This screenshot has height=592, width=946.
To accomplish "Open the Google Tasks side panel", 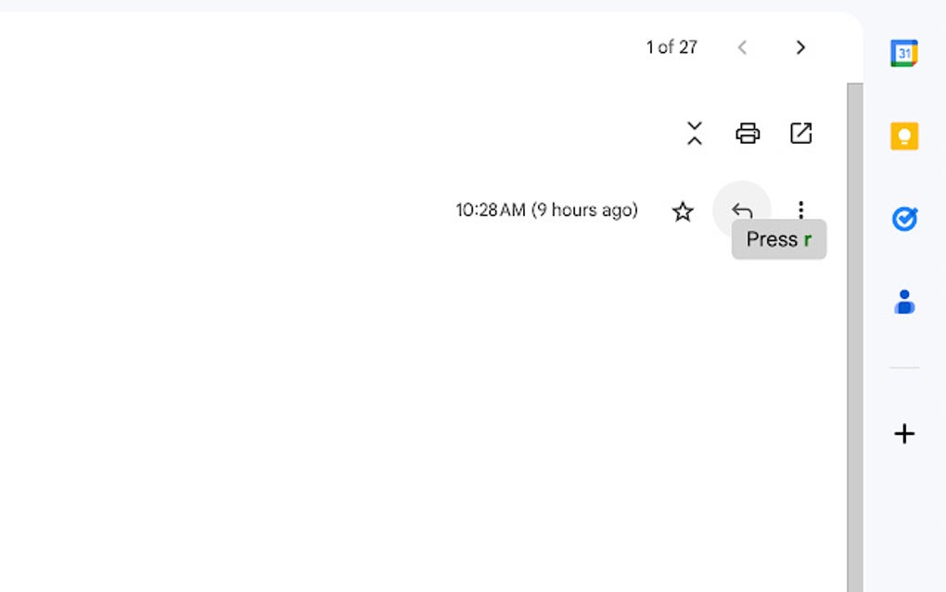I will [903, 219].
